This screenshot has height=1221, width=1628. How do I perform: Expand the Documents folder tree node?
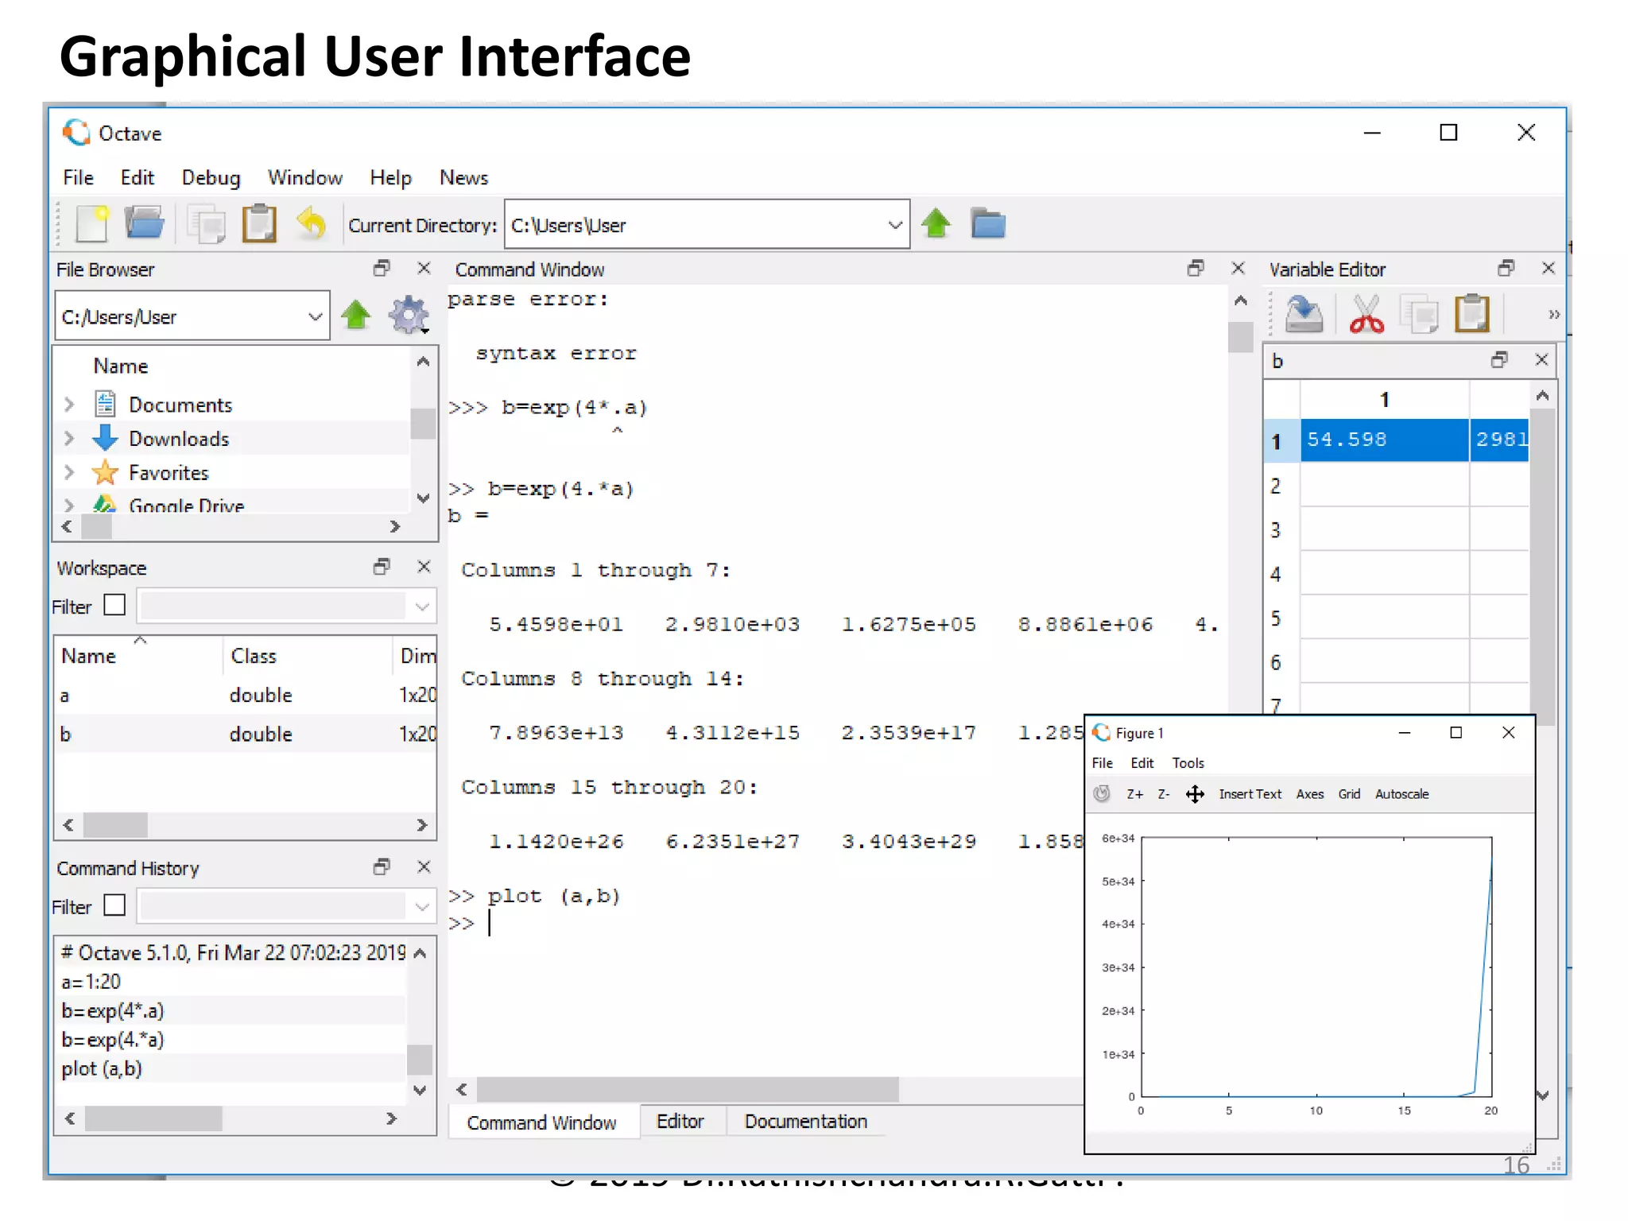69,405
